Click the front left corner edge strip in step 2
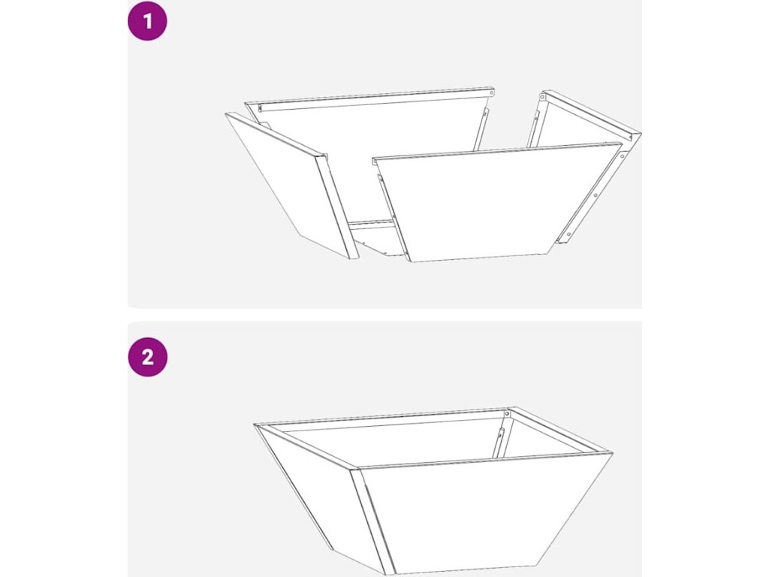The width and height of the screenshot is (769, 577). pos(372,521)
